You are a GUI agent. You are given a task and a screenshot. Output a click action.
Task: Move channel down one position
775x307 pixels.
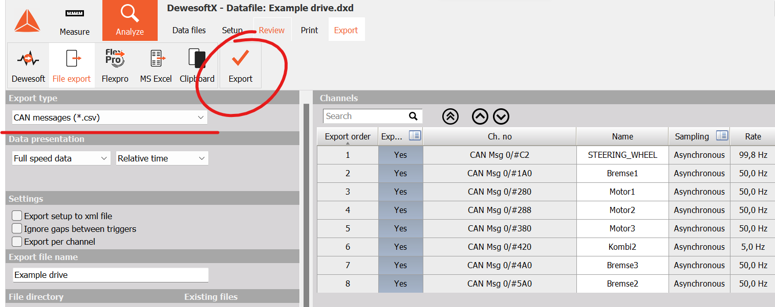(501, 117)
